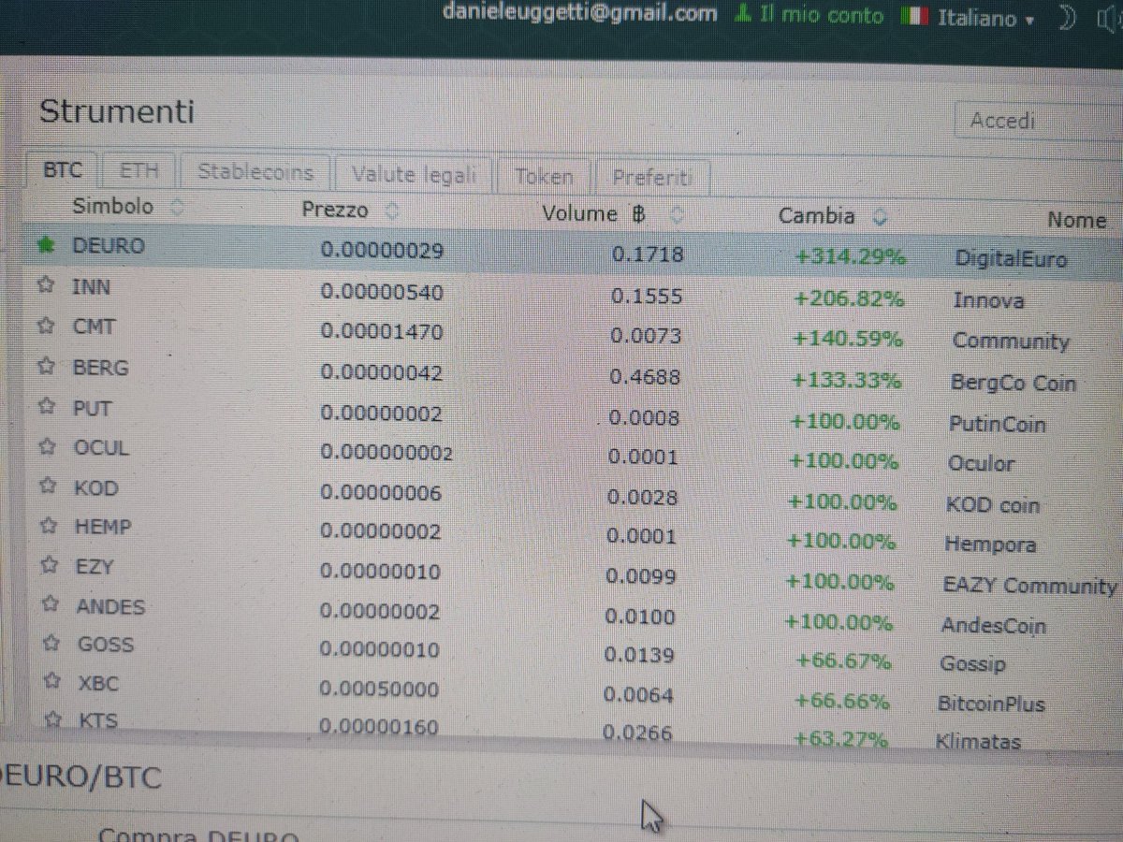Select the PUT symbol
Screen dimensions: 1123x842
[92, 408]
